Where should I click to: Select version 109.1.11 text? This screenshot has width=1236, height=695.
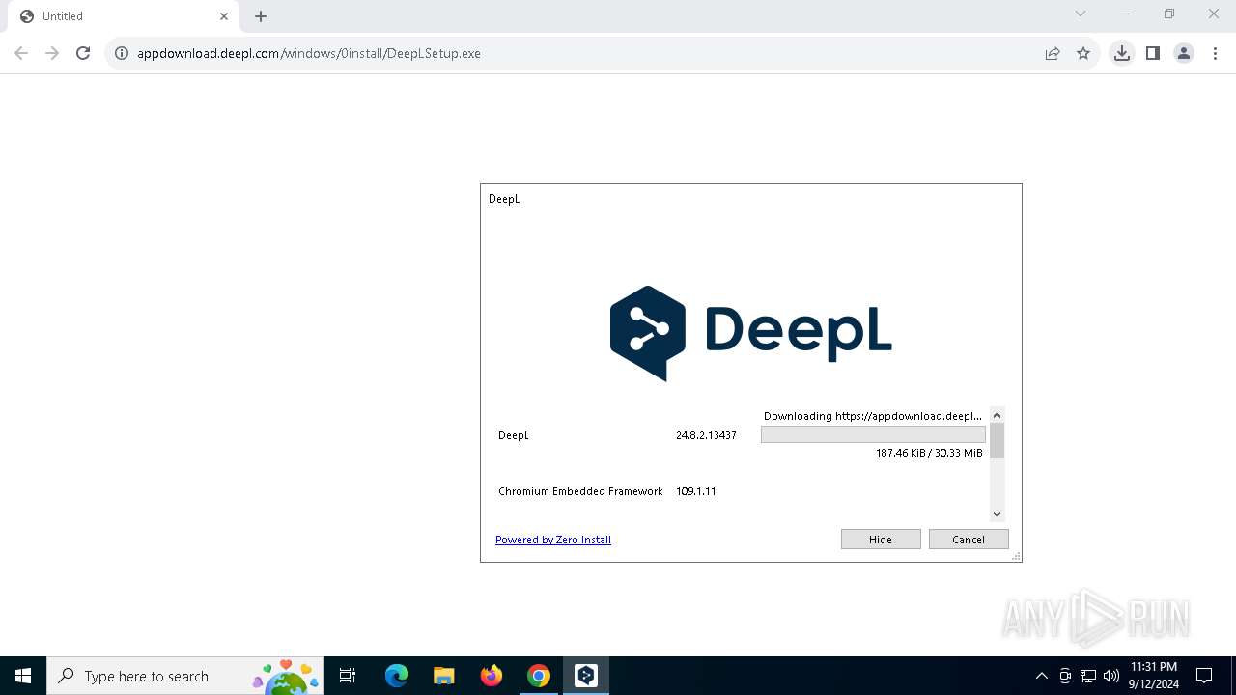click(695, 491)
